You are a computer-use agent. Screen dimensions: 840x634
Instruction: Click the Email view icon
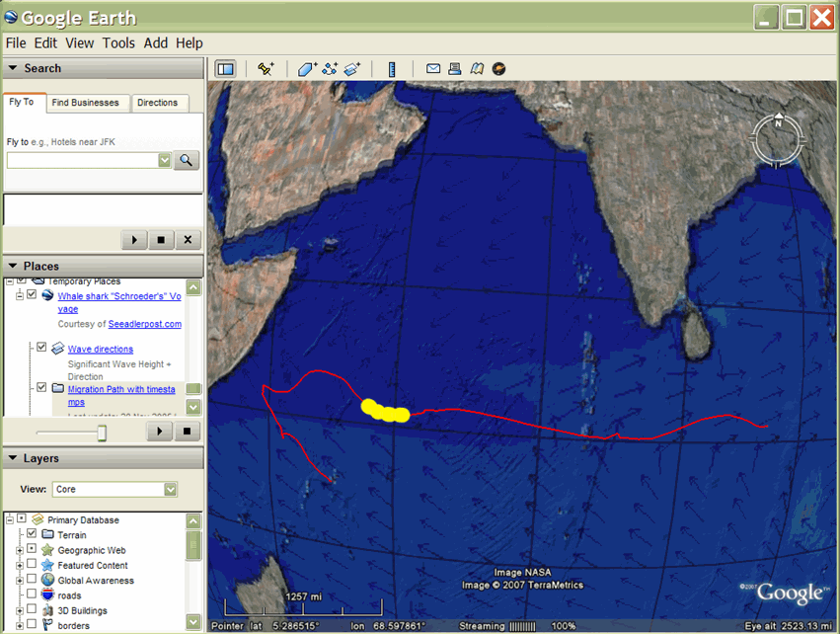click(433, 68)
